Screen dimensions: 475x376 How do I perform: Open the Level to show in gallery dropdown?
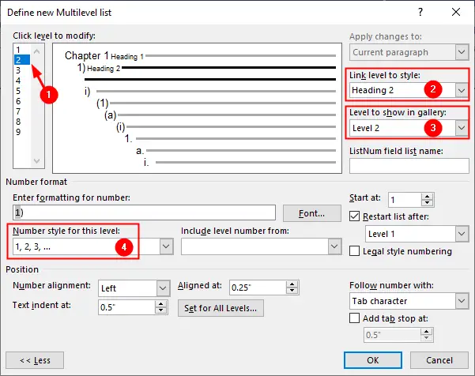tap(462, 128)
